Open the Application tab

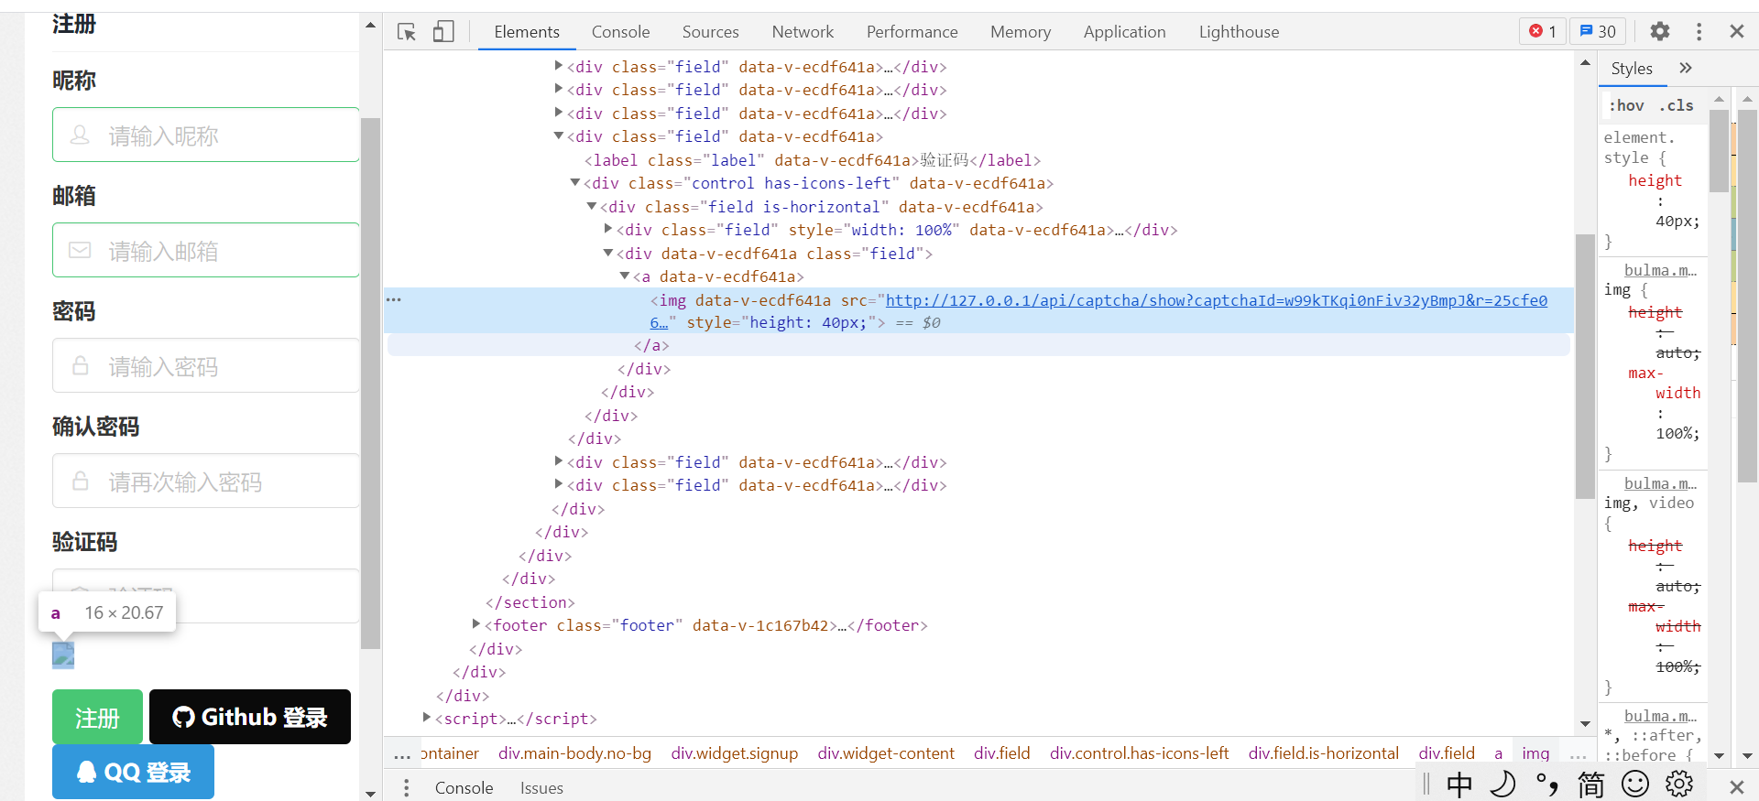tap(1124, 32)
